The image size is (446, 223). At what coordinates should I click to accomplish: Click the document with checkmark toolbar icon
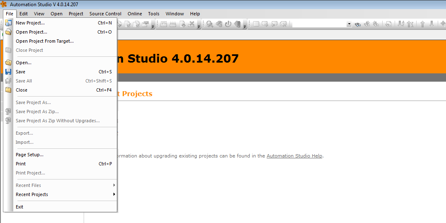[128, 24]
